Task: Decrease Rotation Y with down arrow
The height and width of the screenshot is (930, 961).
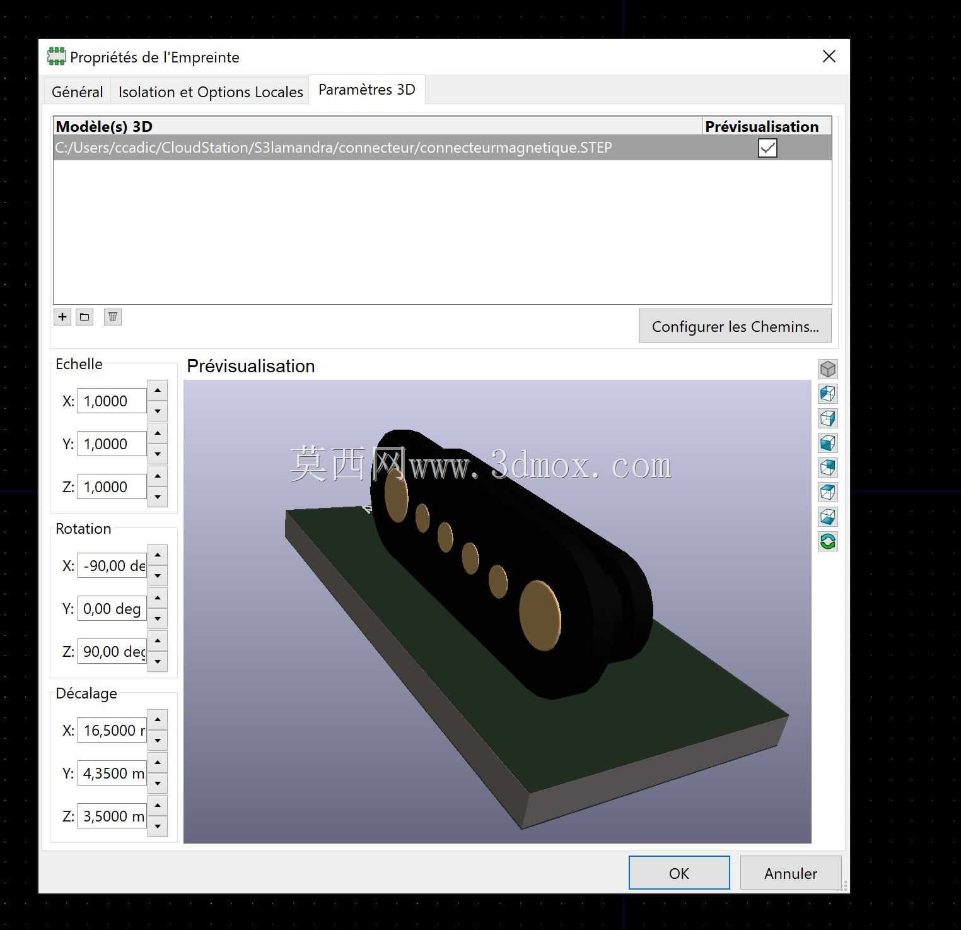Action: pos(158,619)
